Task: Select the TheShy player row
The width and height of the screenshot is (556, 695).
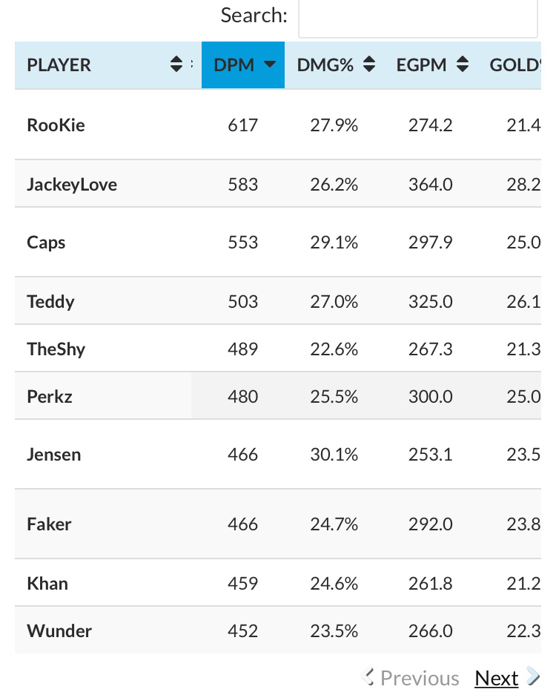Action: click(x=278, y=349)
